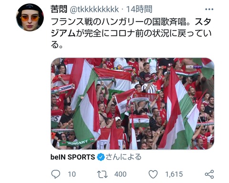229x183 pixels.
Task: View the 10 replies count
Action: [x=72, y=174]
